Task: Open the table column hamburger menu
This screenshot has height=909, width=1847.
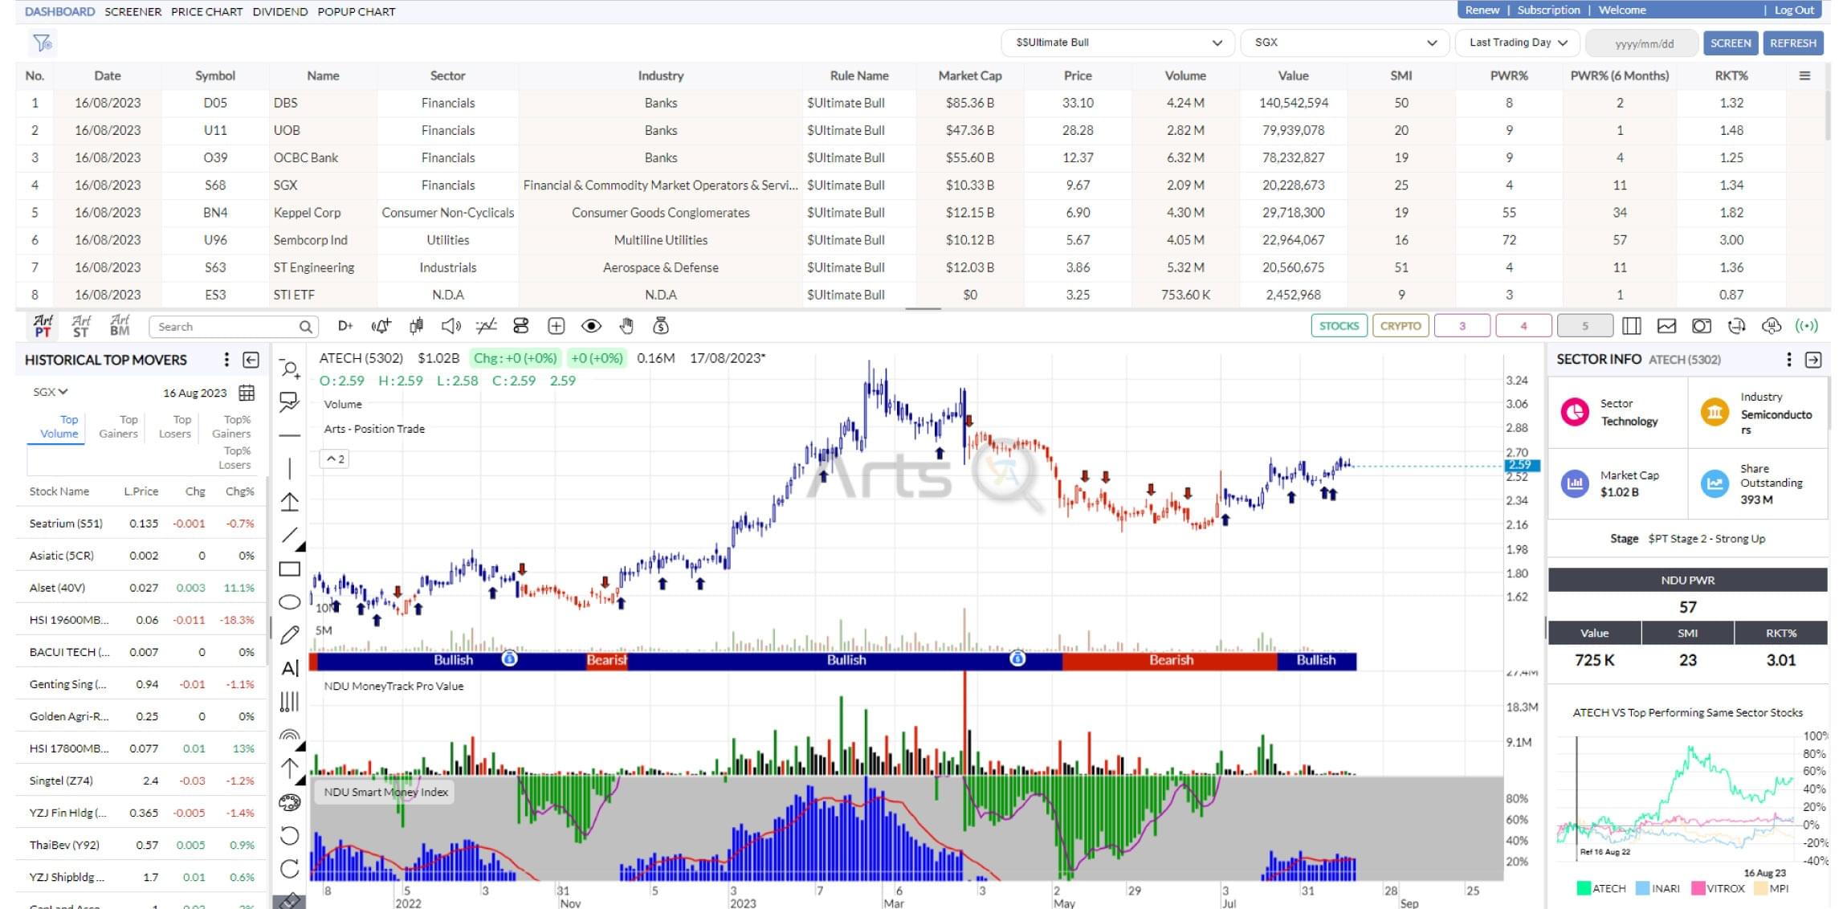Action: (x=1804, y=75)
